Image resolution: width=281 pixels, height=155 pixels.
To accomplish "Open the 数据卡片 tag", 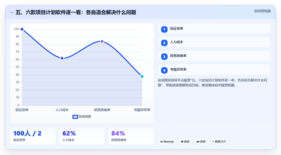I will (219, 142).
